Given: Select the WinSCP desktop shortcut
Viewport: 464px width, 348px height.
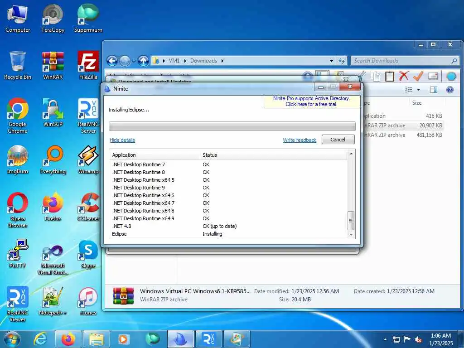Looking at the screenshot, I should (x=53, y=112).
